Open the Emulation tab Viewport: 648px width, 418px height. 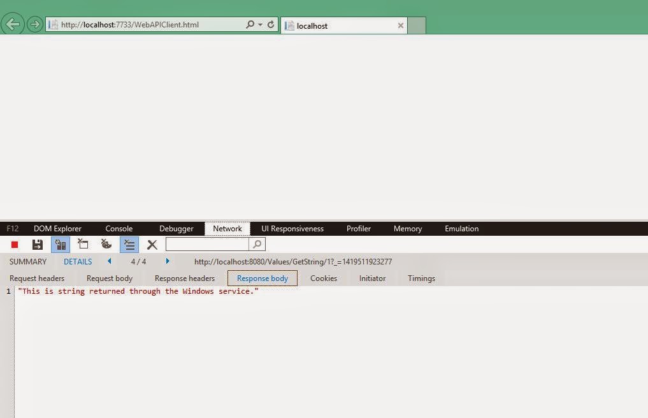point(461,229)
